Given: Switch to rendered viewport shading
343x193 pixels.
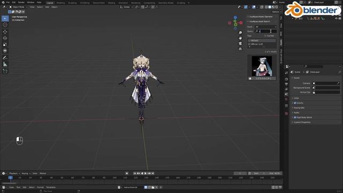Looking at the screenshot, I should point(277,7).
